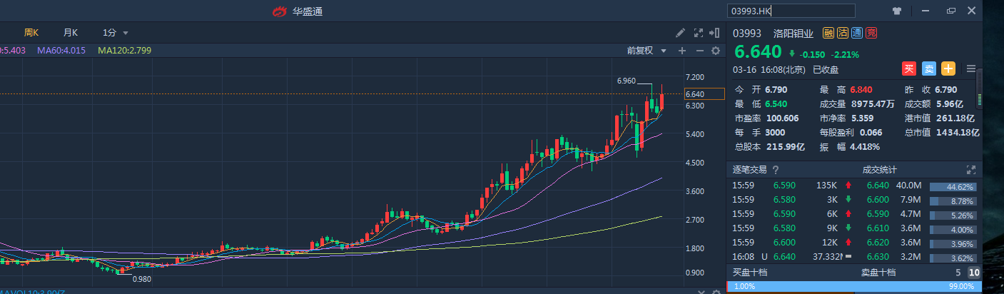Collapse the right quote panel
The width and height of the screenshot is (1004, 294).
click(x=715, y=33)
